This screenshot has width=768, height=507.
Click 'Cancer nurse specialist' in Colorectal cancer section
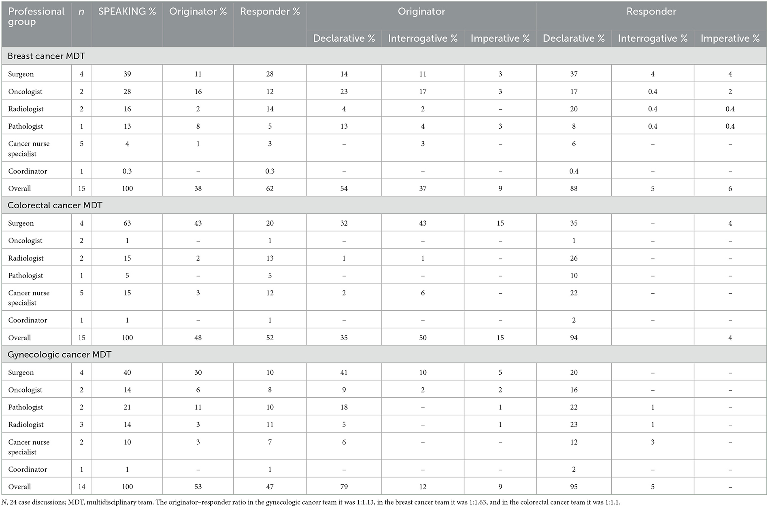click(x=29, y=298)
